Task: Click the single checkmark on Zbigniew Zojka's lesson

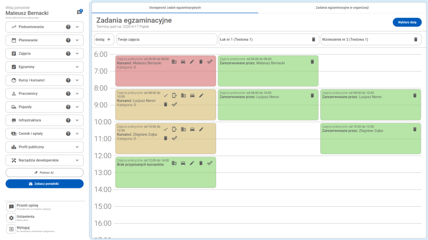Action: (x=165, y=129)
